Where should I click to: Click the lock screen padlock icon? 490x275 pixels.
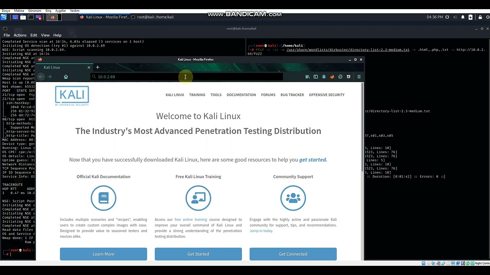pos(480,17)
